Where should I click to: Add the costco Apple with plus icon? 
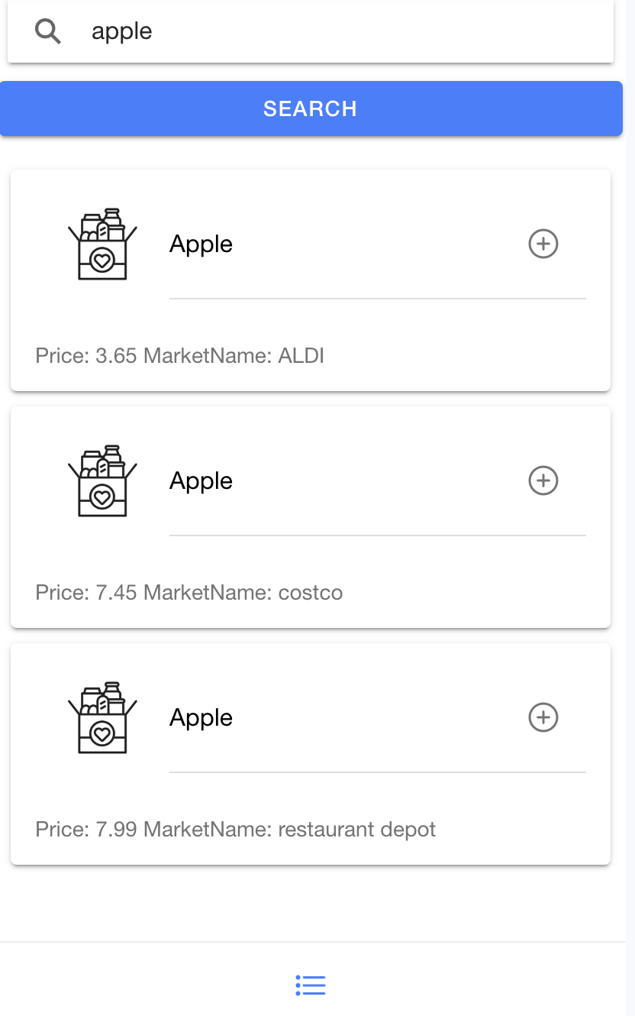pyautogui.click(x=543, y=480)
